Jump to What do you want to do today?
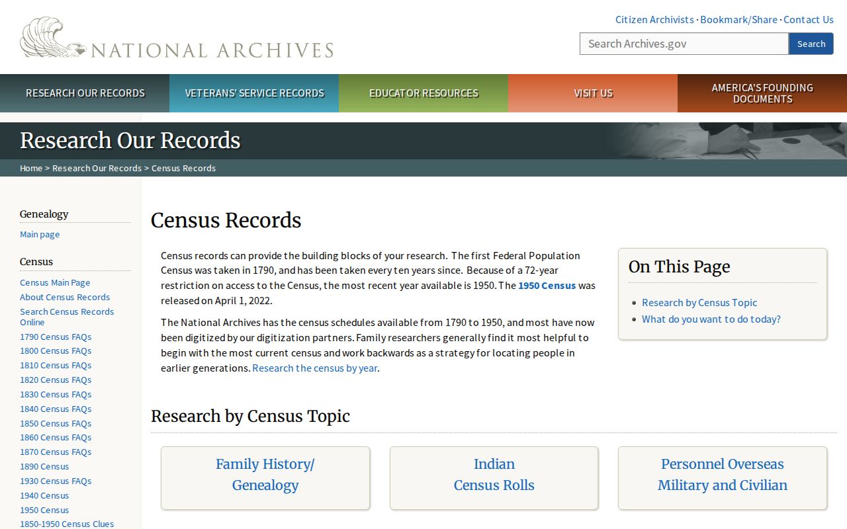 tap(711, 319)
